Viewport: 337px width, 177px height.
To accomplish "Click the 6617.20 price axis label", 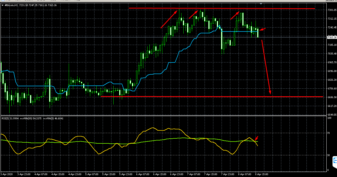I will click(x=332, y=106).
